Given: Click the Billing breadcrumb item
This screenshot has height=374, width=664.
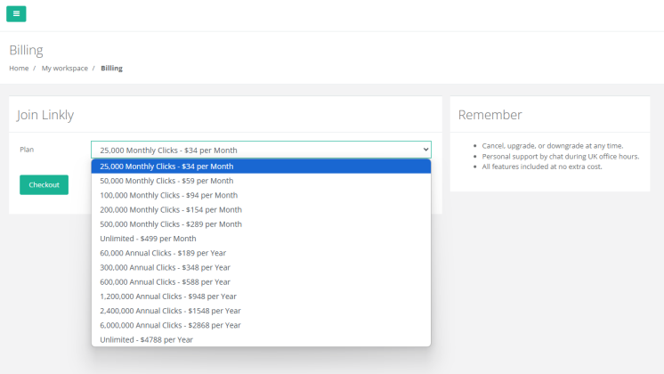Looking at the screenshot, I should [x=111, y=69].
